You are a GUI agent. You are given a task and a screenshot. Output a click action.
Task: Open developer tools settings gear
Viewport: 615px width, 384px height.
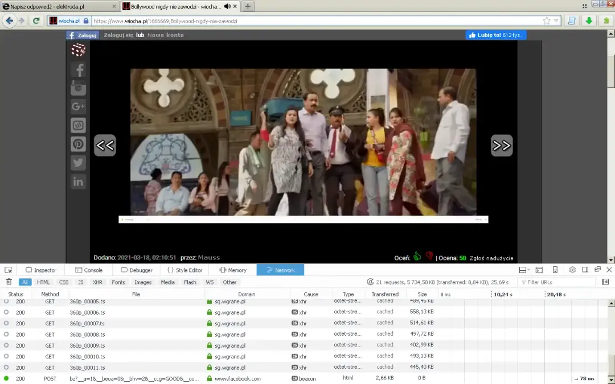(572, 270)
